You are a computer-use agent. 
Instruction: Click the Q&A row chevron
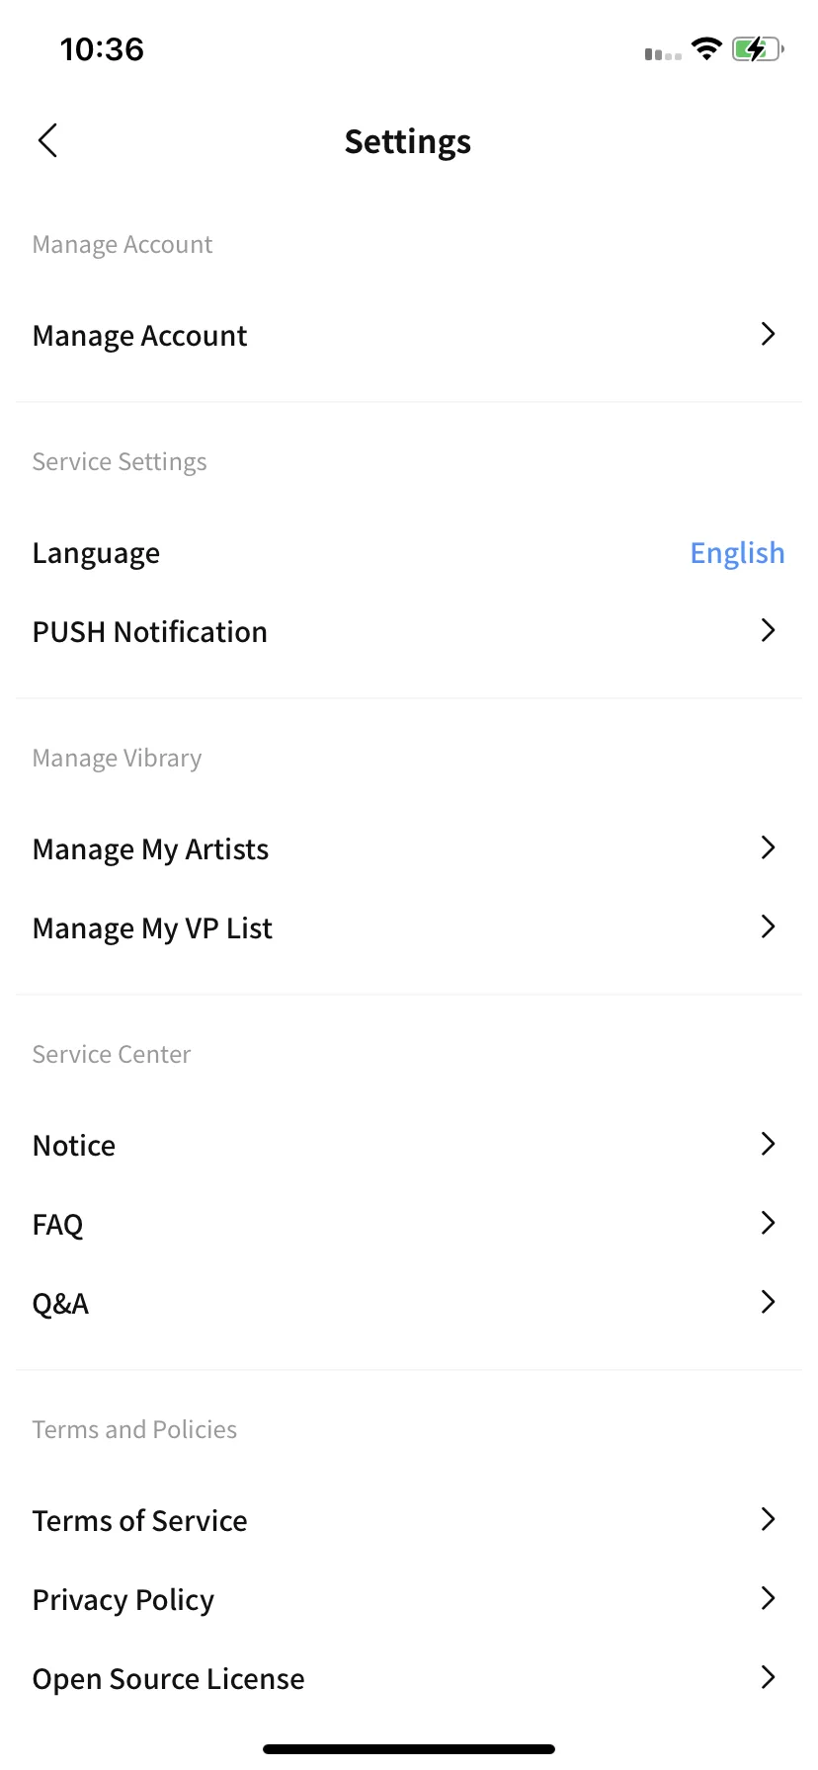(x=768, y=1302)
